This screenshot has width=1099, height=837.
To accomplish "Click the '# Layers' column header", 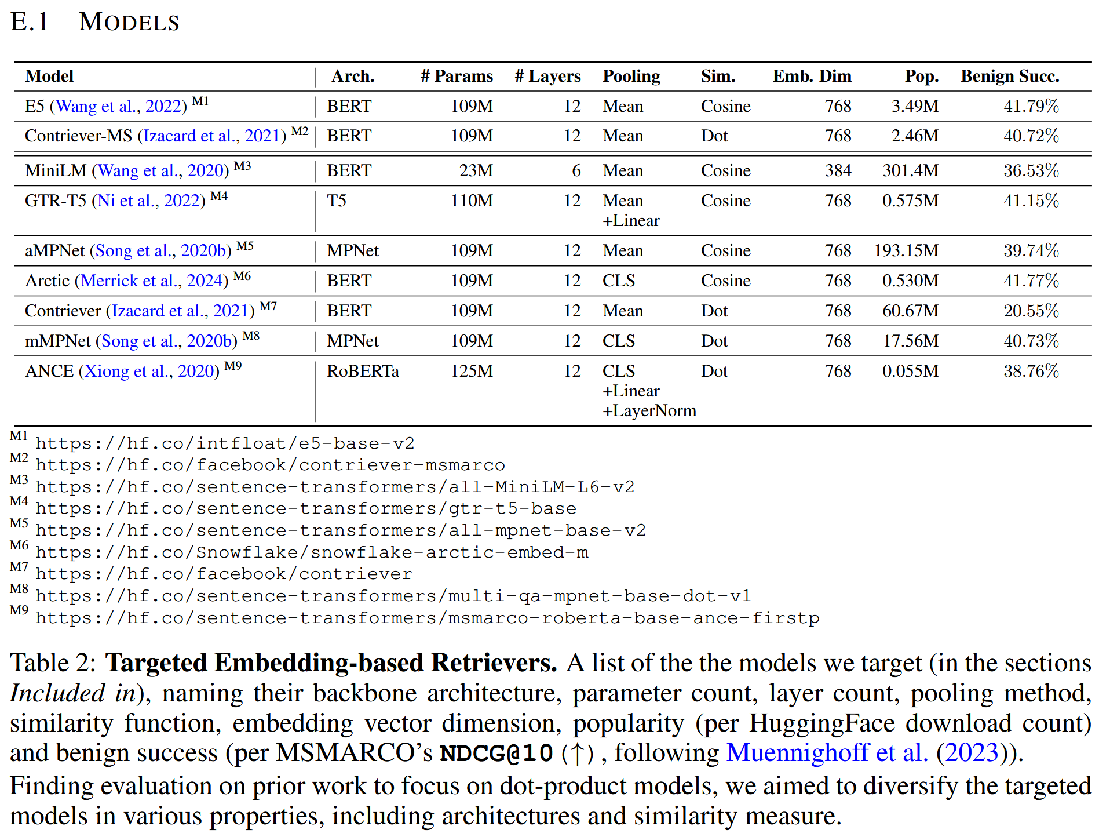I will (547, 77).
